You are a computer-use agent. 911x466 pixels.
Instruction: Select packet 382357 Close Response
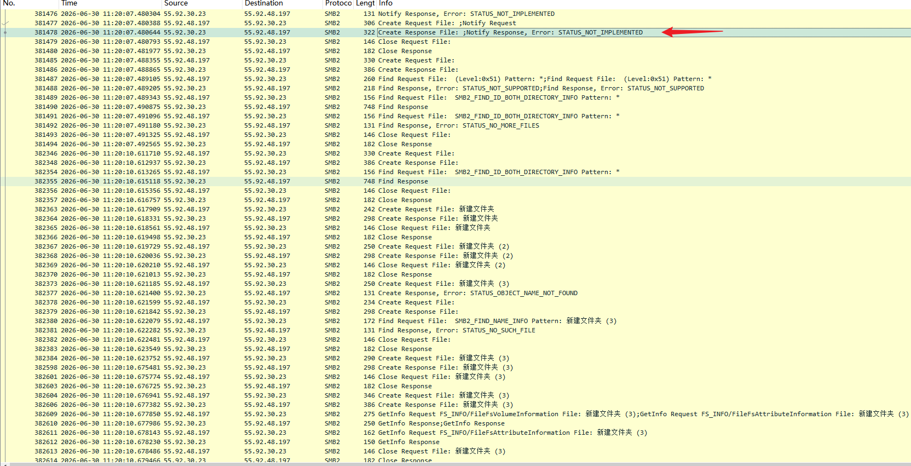(x=455, y=200)
